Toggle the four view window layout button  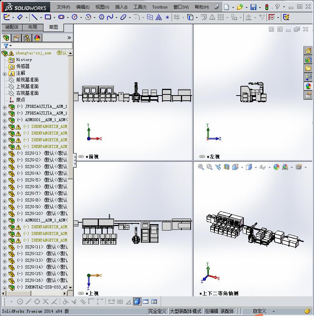click(x=154, y=302)
